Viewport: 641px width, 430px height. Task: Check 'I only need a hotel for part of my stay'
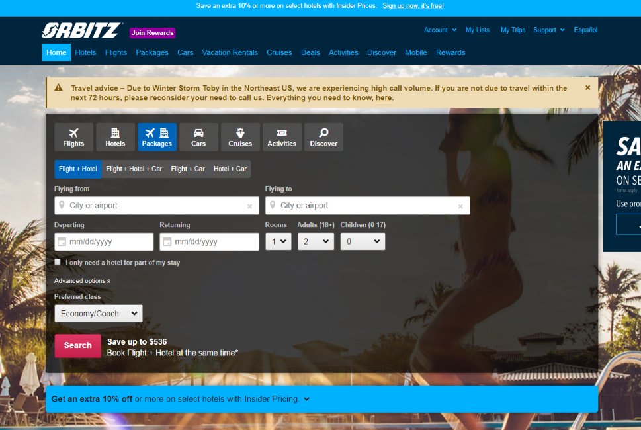pyautogui.click(x=57, y=262)
